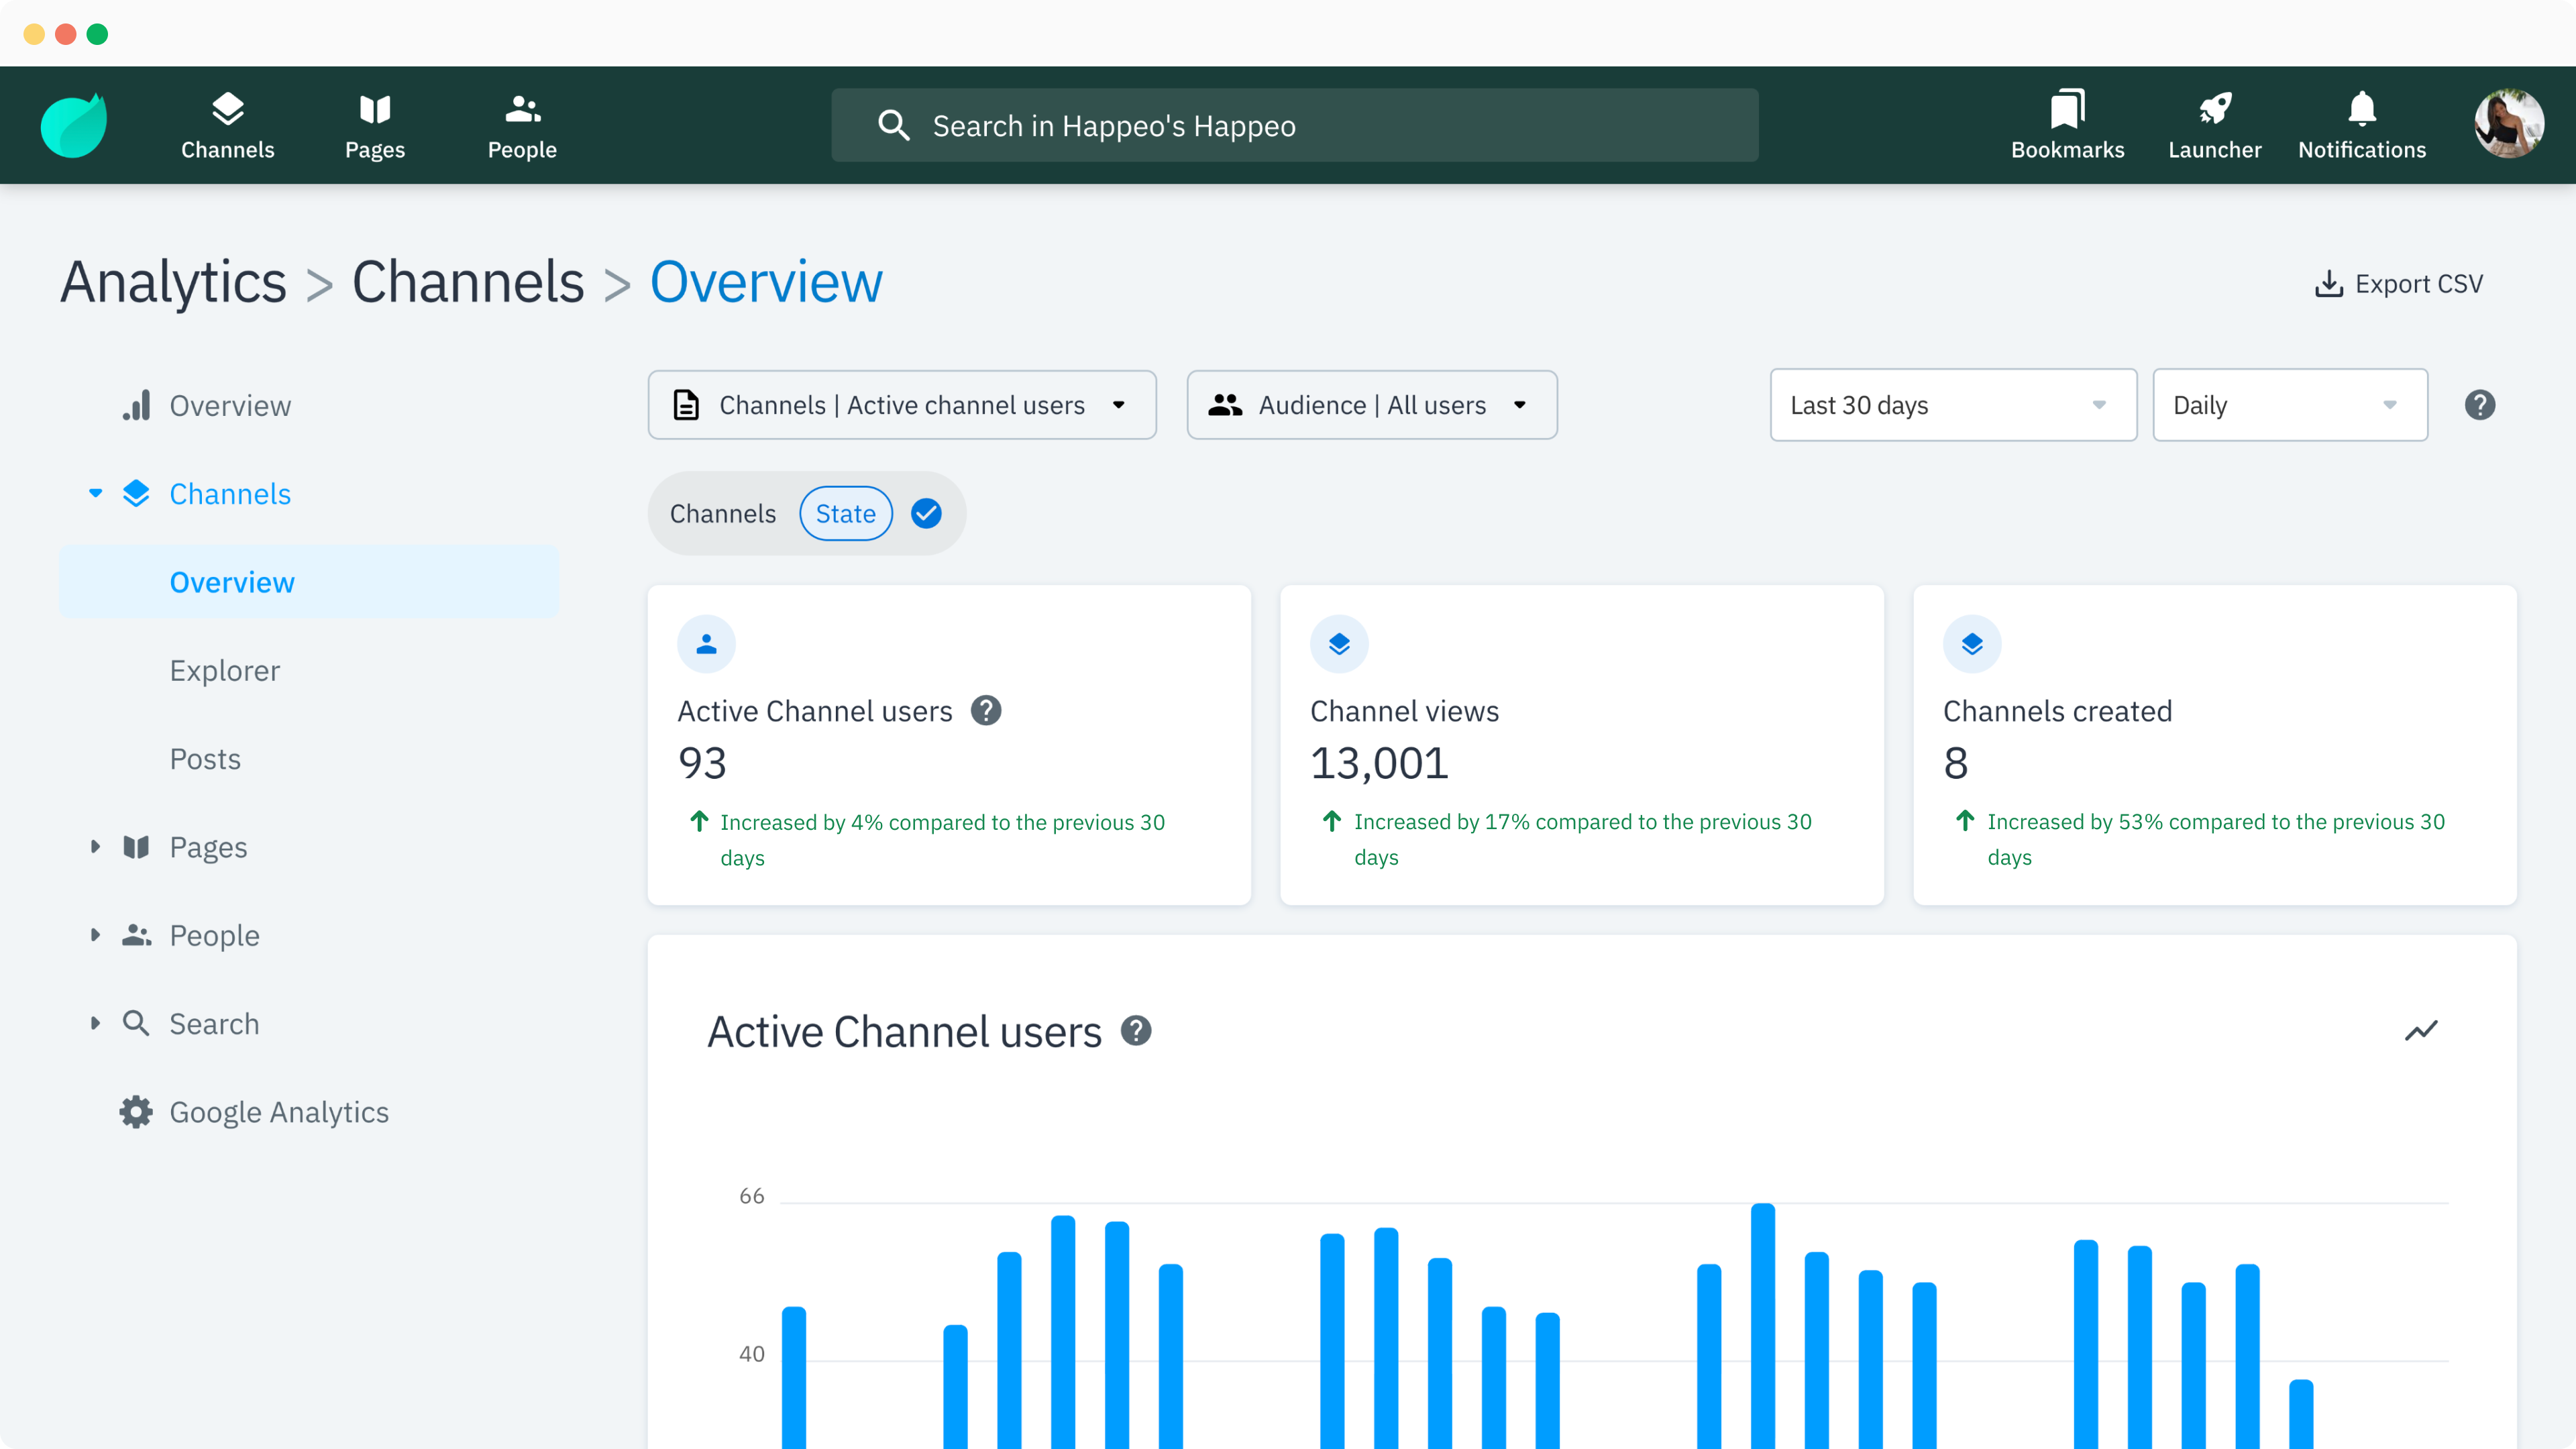Open Bookmarks
The image size is (2576, 1449).
pos(2067,124)
